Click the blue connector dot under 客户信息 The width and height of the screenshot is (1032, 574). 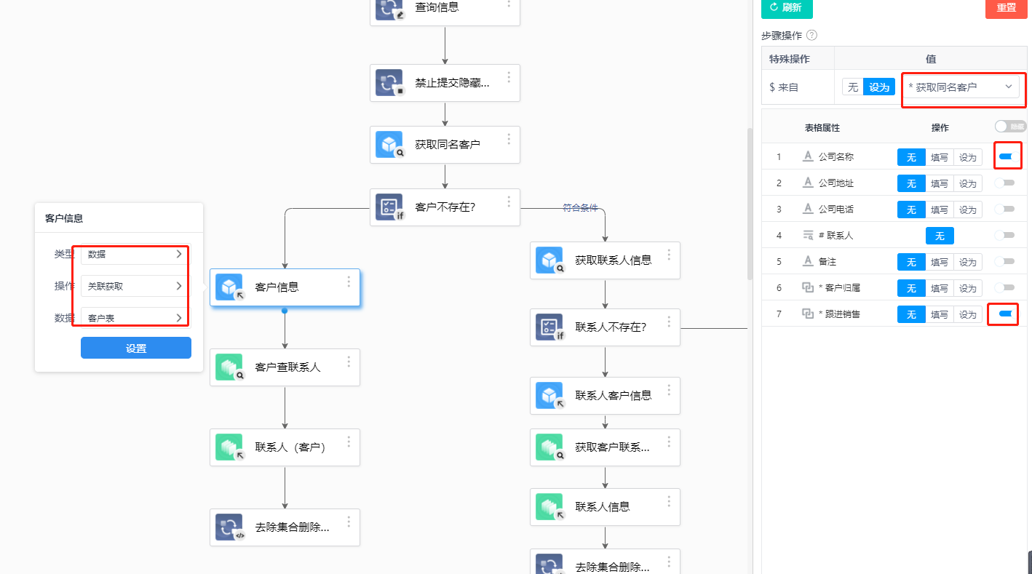(x=285, y=311)
